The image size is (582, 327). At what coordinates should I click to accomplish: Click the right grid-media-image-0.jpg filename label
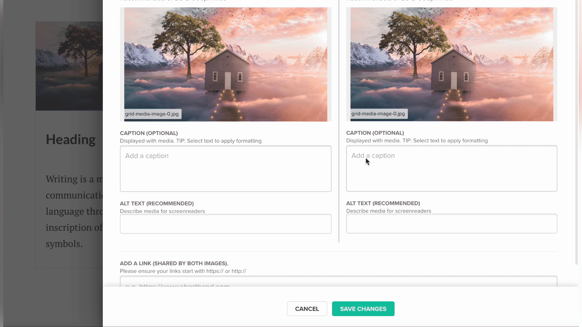tap(378, 114)
